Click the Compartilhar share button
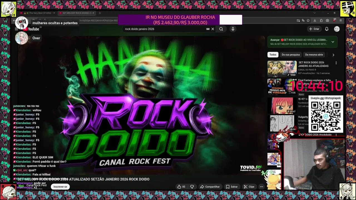Viewport: 356px width, 200px height. click(x=210, y=187)
